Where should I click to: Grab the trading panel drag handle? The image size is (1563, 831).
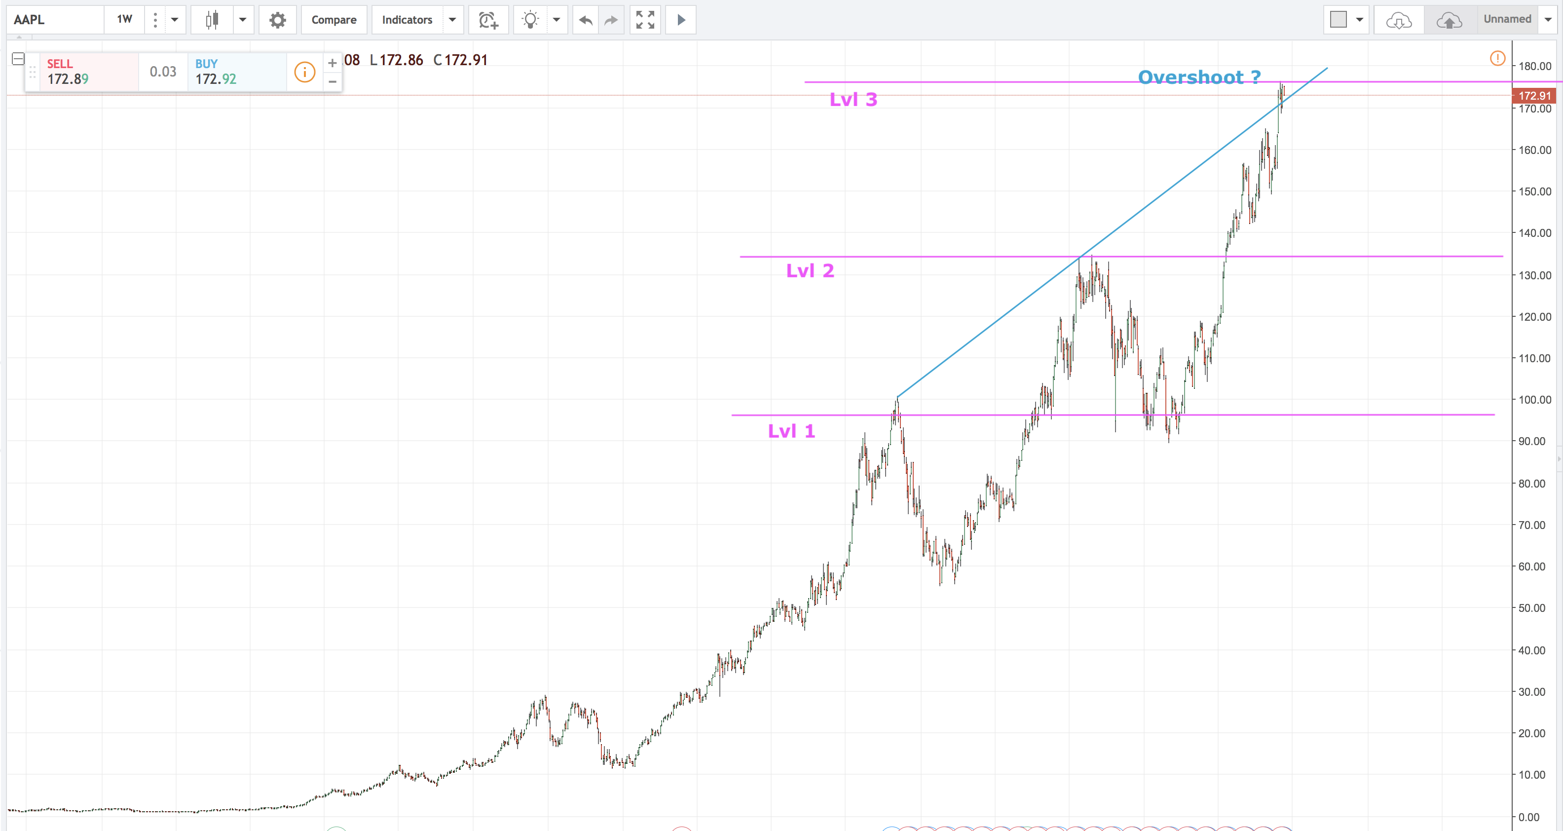click(x=33, y=72)
